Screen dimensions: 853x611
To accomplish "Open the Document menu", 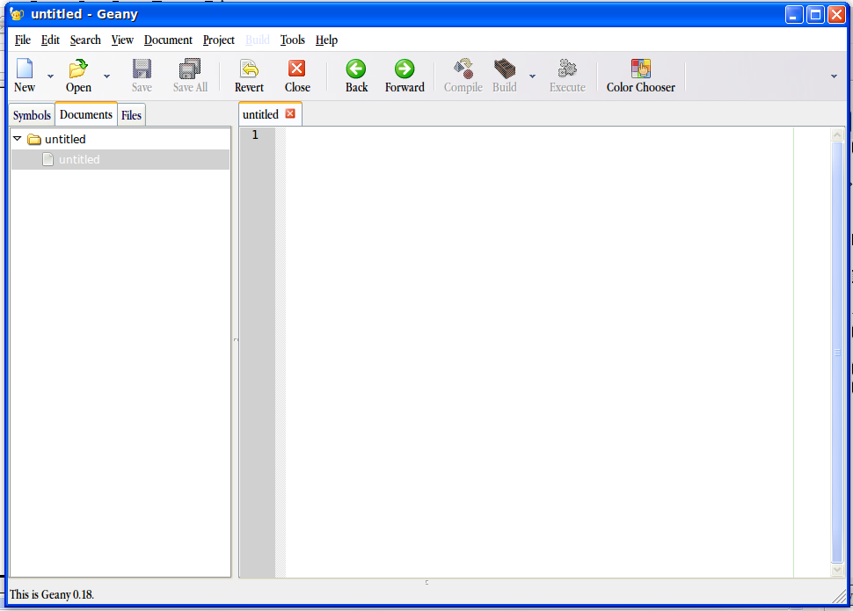I will [168, 40].
